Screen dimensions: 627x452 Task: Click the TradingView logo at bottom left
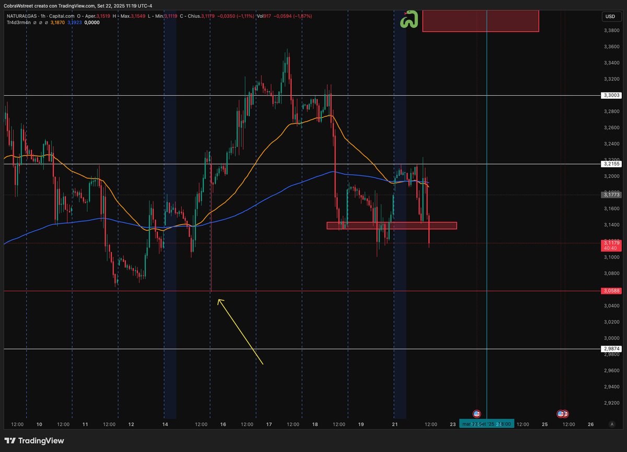(x=34, y=441)
